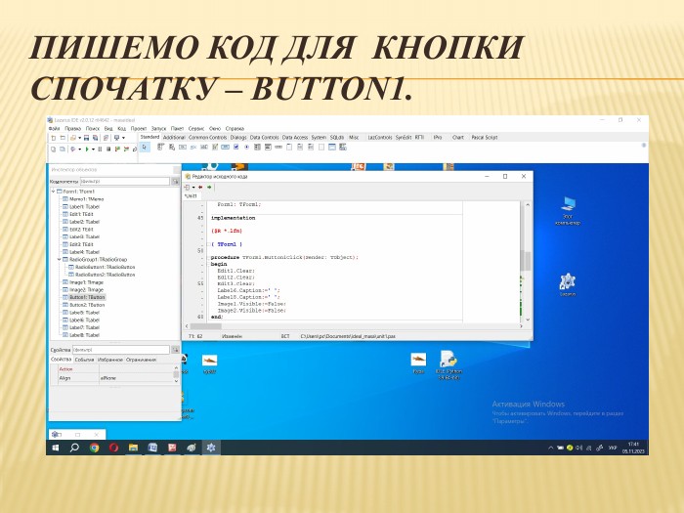Image resolution: width=684 pixels, height=513 pixels.
Task: Switch to the Dialogs palette tab
Action: click(x=238, y=138)
